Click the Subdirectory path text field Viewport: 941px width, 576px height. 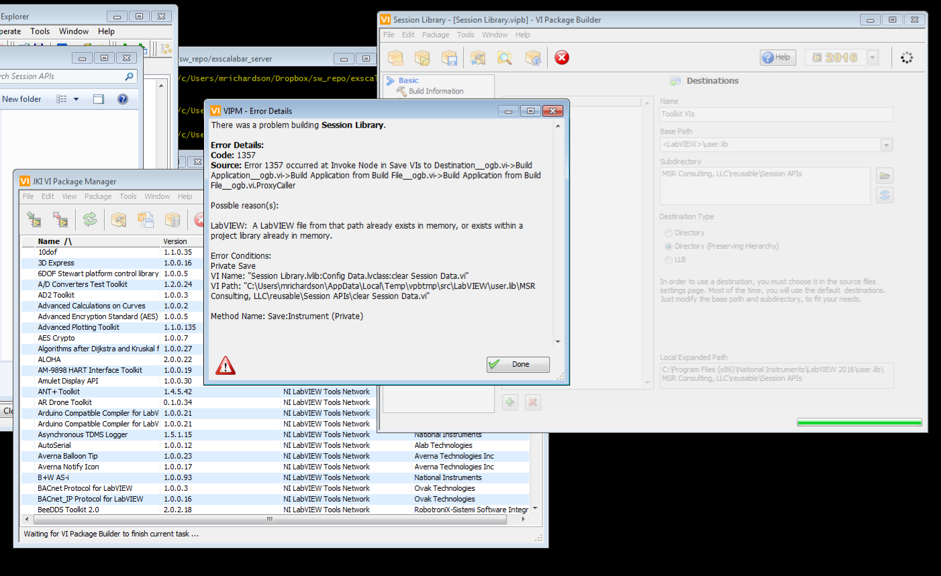[765, 186]
